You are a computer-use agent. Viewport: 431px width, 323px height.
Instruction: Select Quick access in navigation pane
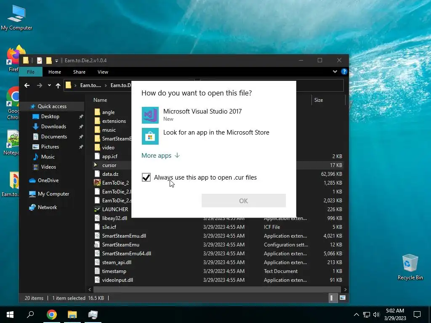pos(52,106)
